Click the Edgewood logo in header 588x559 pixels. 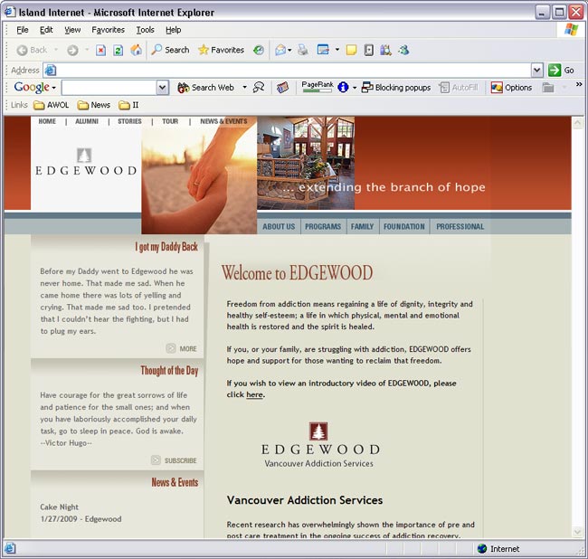86,162
